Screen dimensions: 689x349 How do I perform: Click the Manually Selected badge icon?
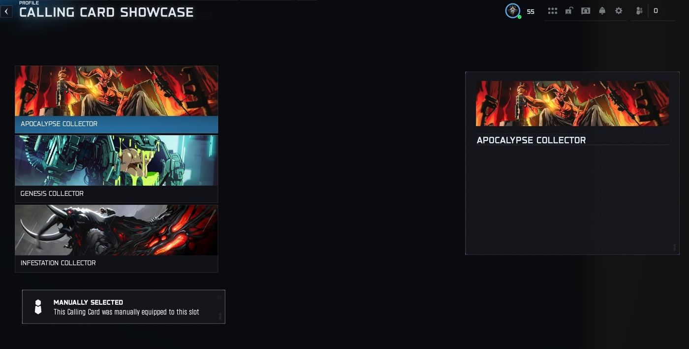[x=38, y=307]
